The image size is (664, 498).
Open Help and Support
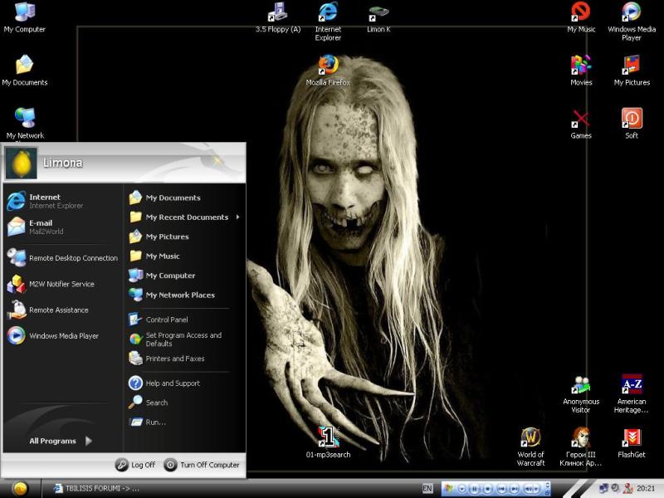(184, 383)
